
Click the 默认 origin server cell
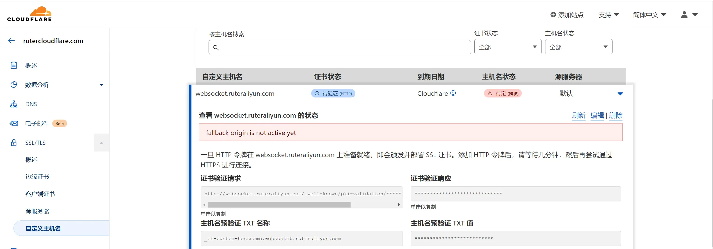pyautogui.click(x=566, y=93)
